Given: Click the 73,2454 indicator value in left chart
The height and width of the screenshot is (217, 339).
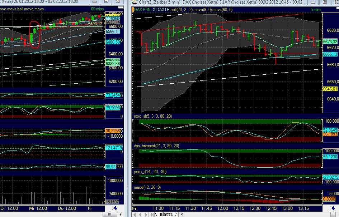Looking at the screenshot, I should (113, 95).
